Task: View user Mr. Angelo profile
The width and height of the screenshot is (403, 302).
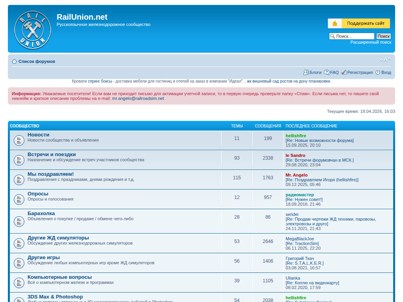Action: pyautogui.click(x=296, y=175)
